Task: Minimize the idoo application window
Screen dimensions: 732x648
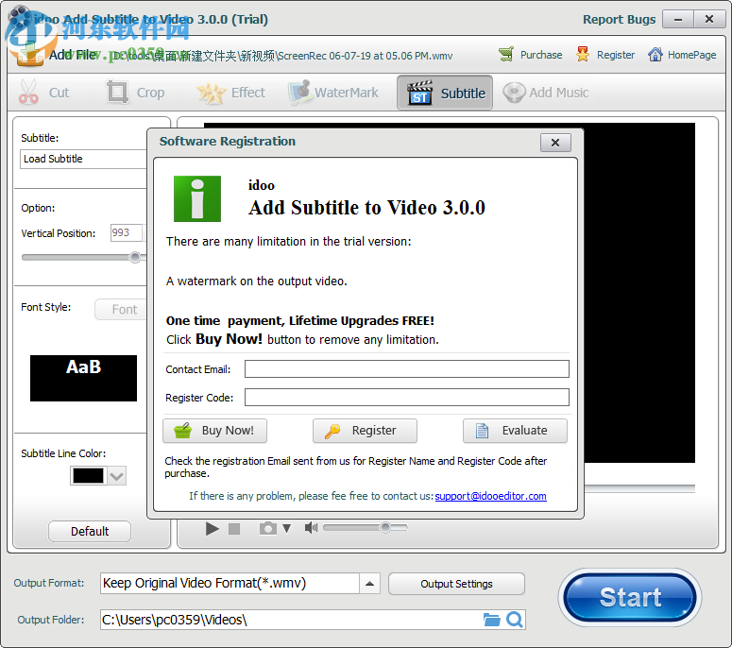Action: [x=678, y=20]
